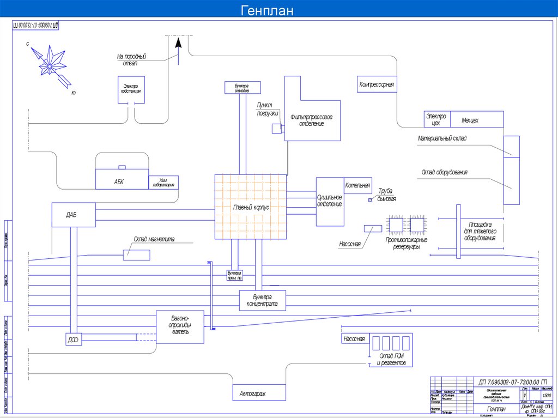This screenshot has width=558, height=418.
Task: Click the Автогараж building
Action: pyautogui.click(x=259, y=393)
